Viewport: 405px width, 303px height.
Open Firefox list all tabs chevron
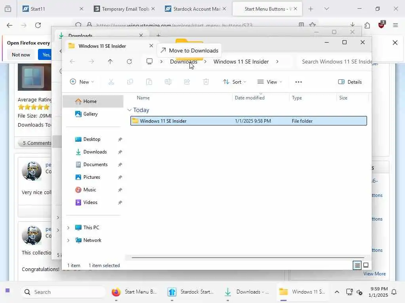pyautogui.click(x=327, y=9)
